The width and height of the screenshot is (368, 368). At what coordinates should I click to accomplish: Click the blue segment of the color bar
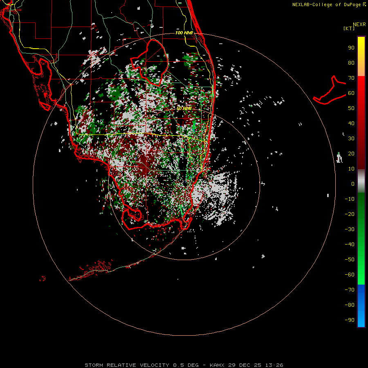coord(361,305)
